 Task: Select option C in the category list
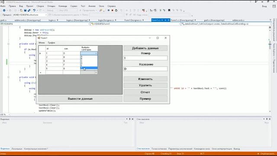(x=89, y=61)
